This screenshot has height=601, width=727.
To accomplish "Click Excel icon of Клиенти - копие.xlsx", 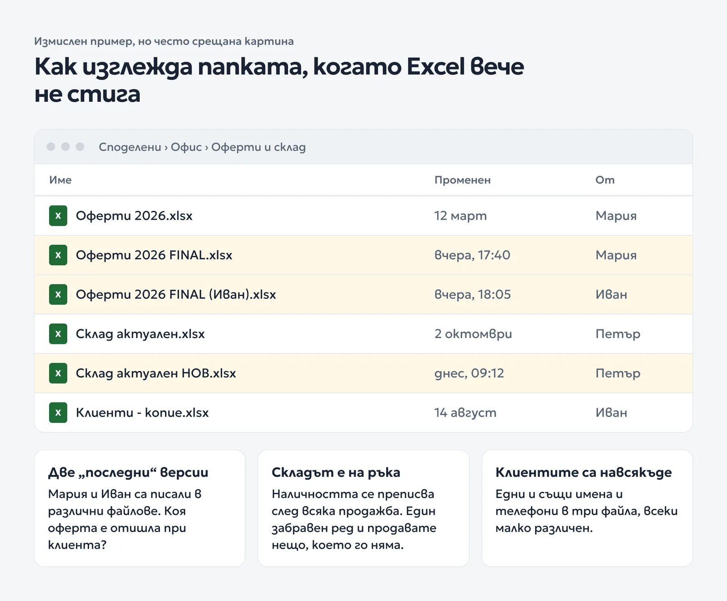I will (58, 412).
